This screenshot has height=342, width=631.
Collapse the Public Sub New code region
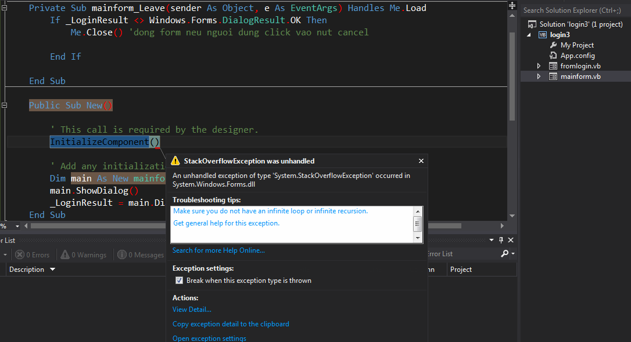point(5,105)
